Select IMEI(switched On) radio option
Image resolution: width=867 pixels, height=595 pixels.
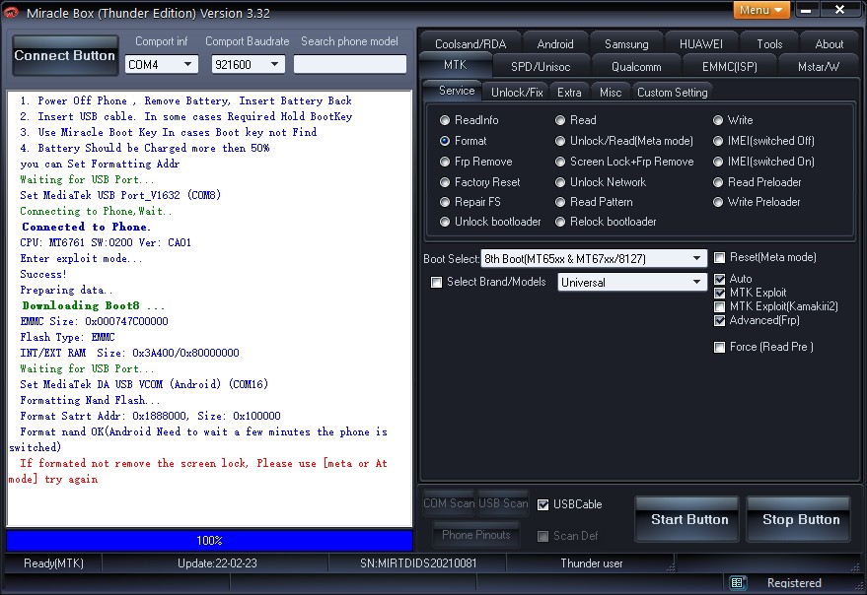coord(763,162)
